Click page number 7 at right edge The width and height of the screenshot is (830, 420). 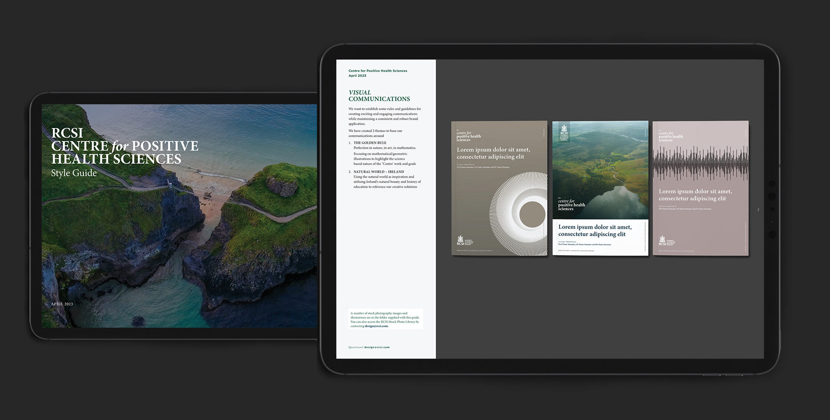pyautogui.click(x=758, y=210)
